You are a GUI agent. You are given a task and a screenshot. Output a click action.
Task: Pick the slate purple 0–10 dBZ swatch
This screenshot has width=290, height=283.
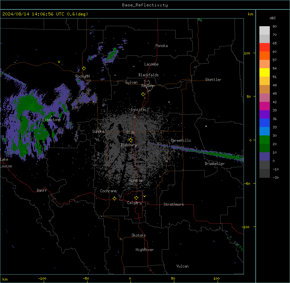tap(264, 157)
